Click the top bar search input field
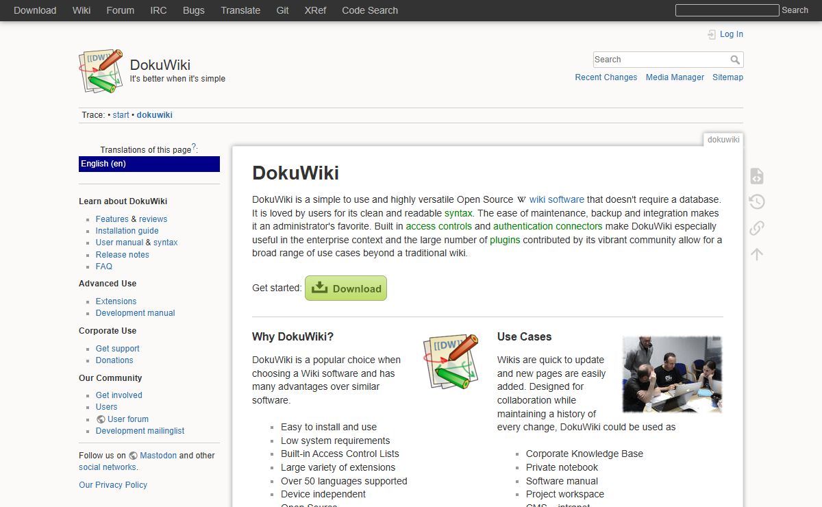 tap(727, 10)
